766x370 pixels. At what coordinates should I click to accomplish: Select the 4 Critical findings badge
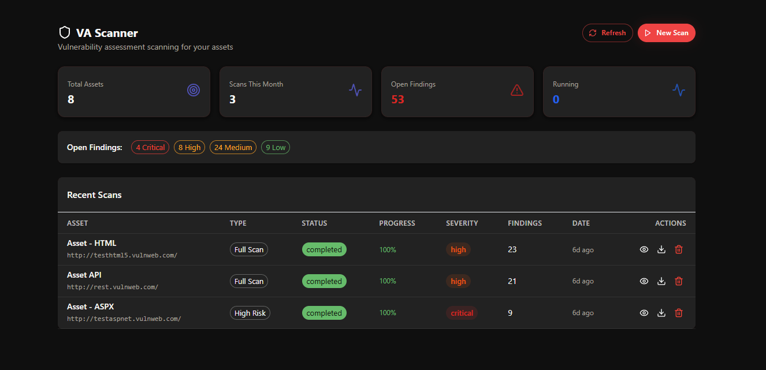[x=150, y=147]
